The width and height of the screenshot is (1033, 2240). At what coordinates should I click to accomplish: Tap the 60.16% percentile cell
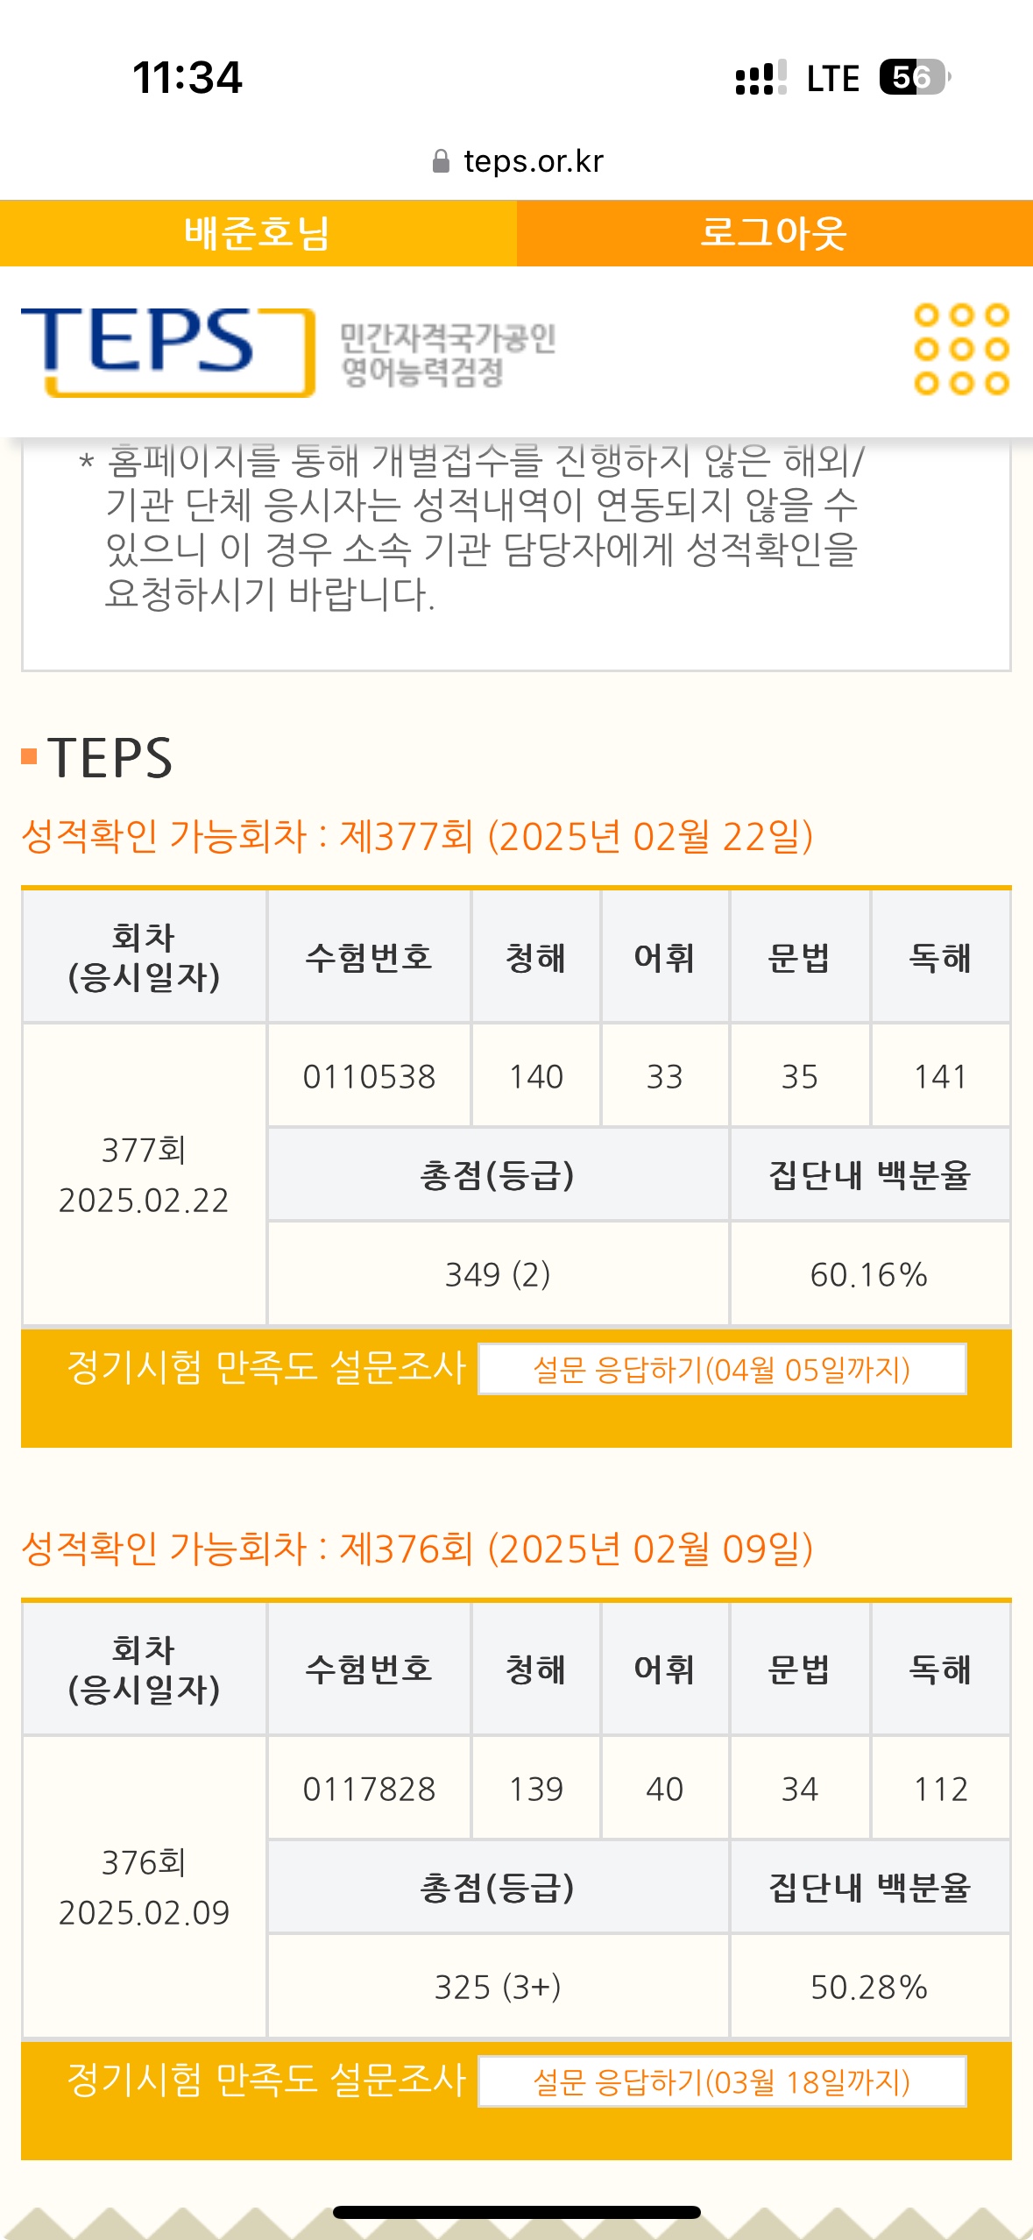tap(869, 1274)
